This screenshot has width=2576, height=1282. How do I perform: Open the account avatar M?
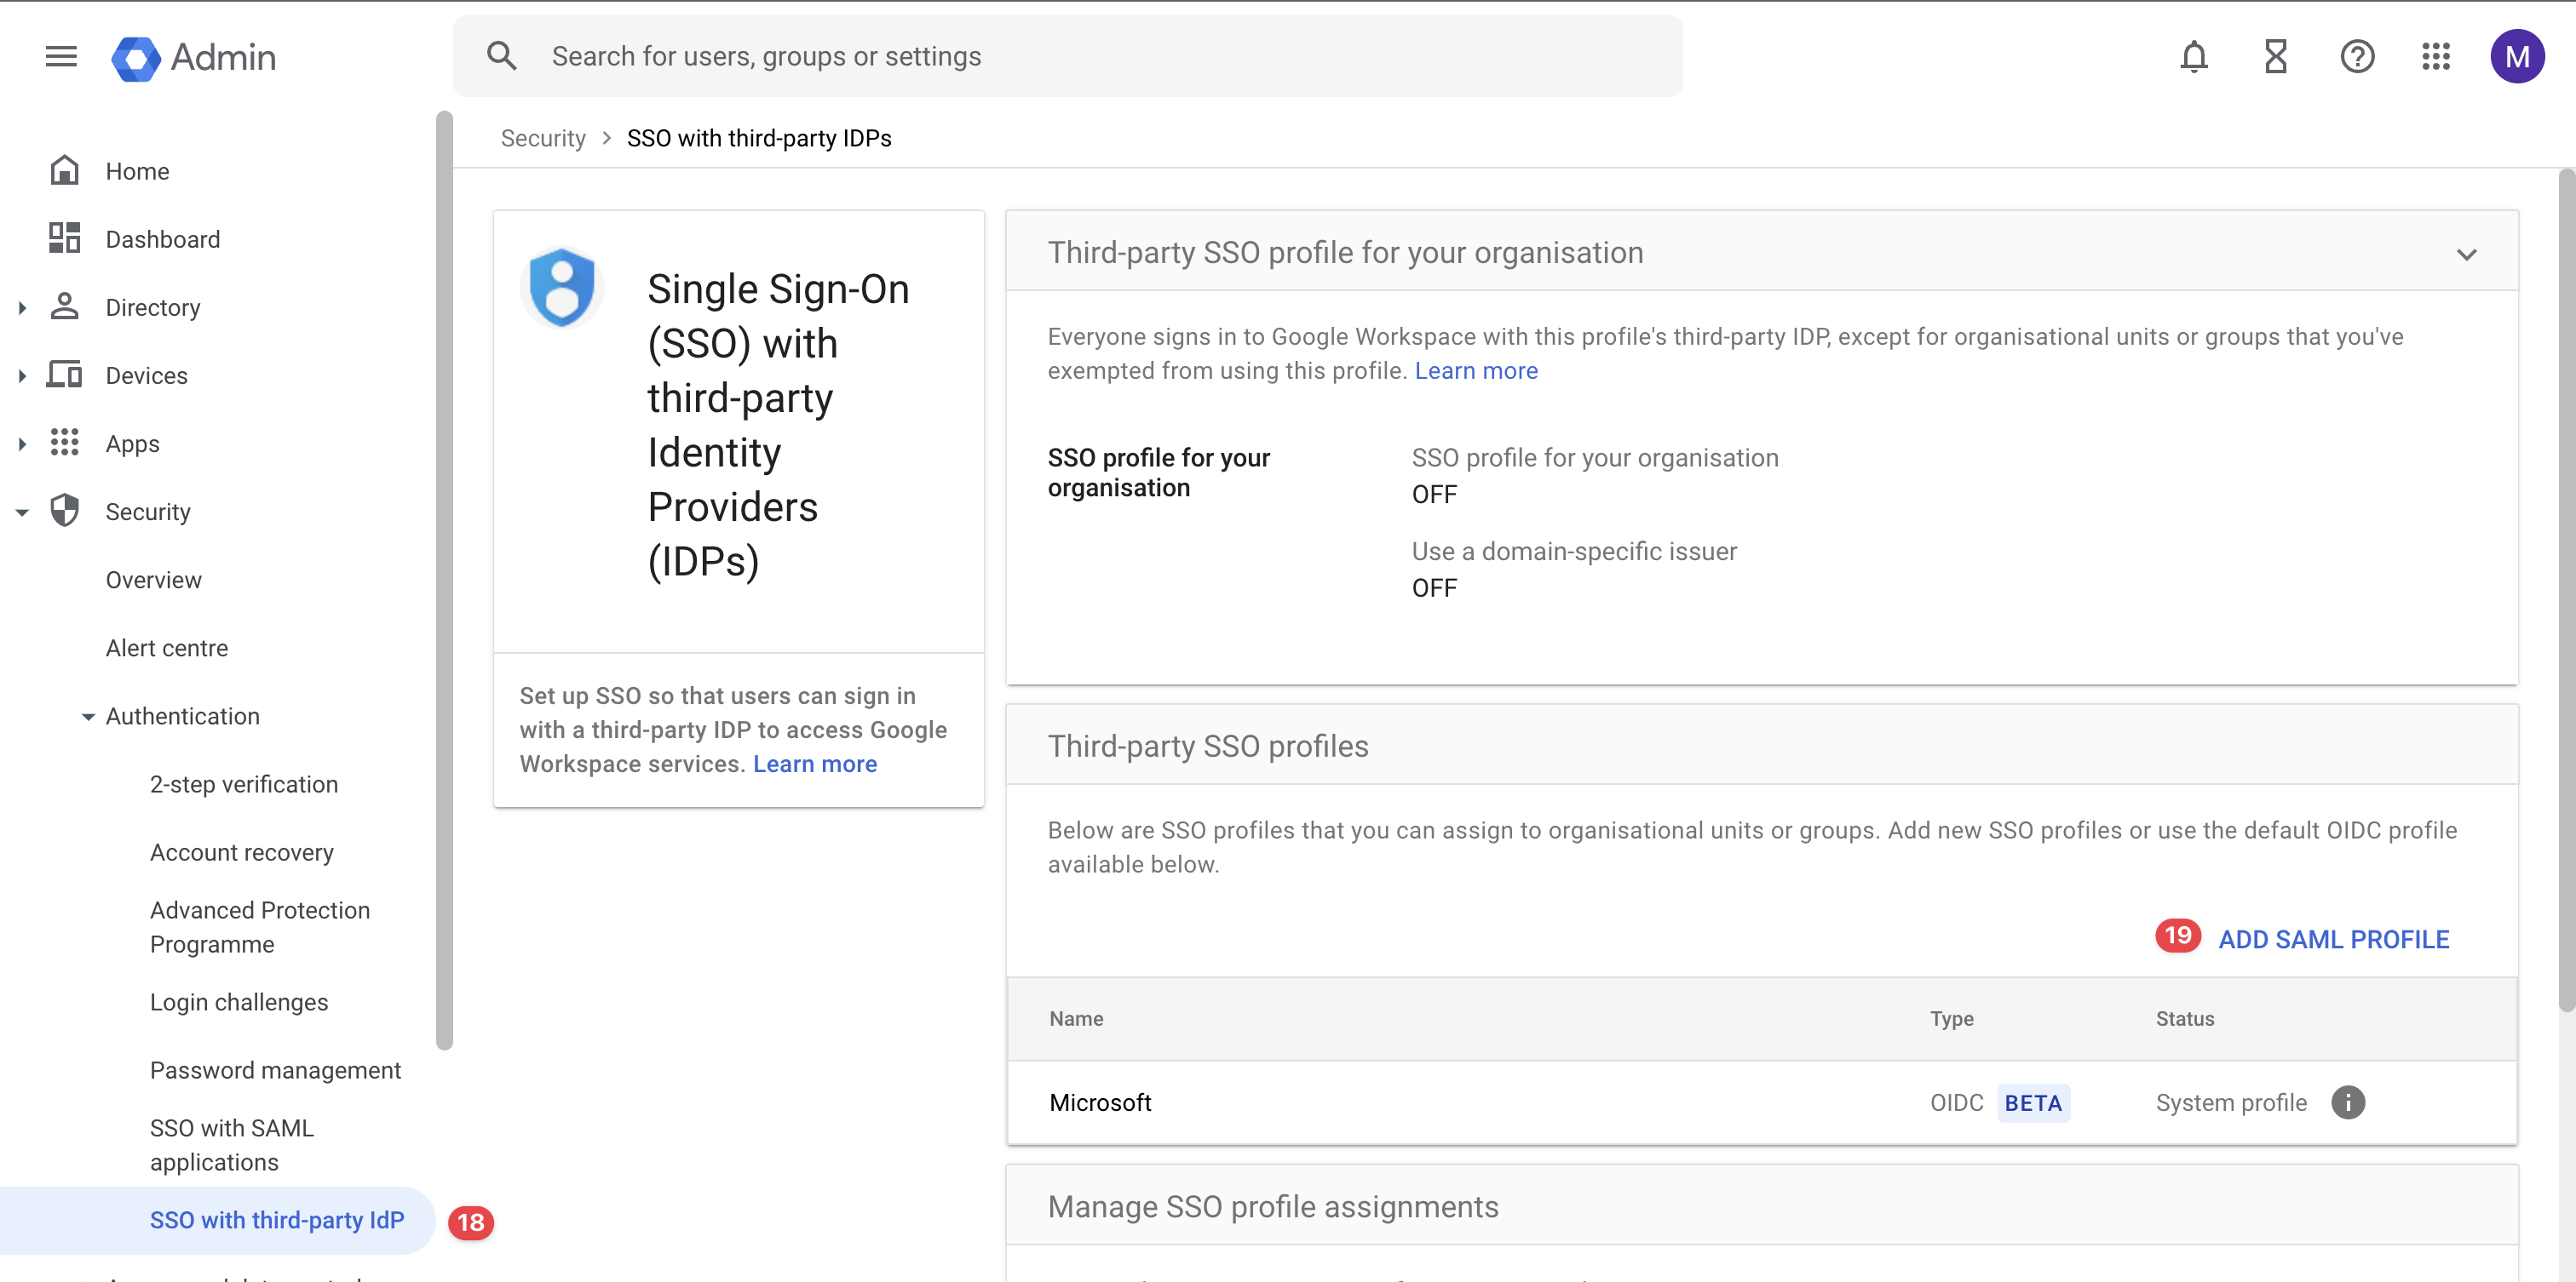(2517, 56)
